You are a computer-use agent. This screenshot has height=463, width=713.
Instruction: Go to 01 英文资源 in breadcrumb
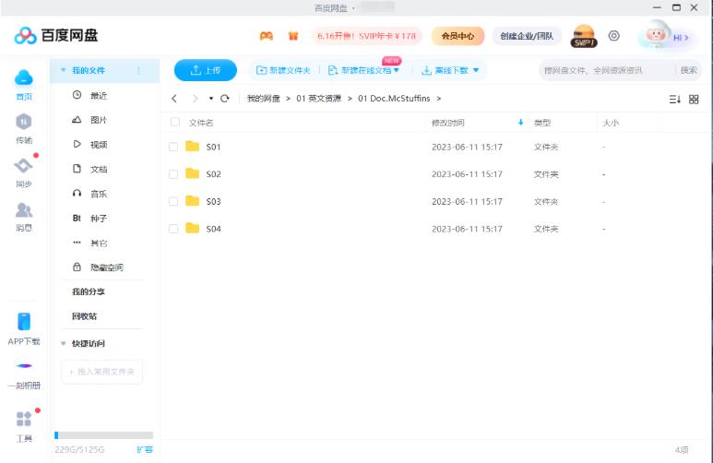pyautogui.click(x=319, y=99)
